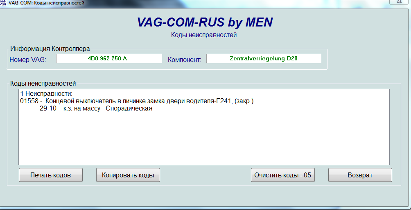Select the Номер VAG field 4B0 962 258 A

point(109,58)
